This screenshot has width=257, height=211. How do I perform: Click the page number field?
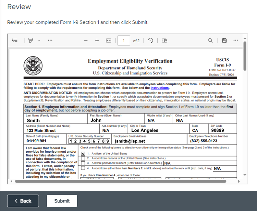(x=124, y=40)
